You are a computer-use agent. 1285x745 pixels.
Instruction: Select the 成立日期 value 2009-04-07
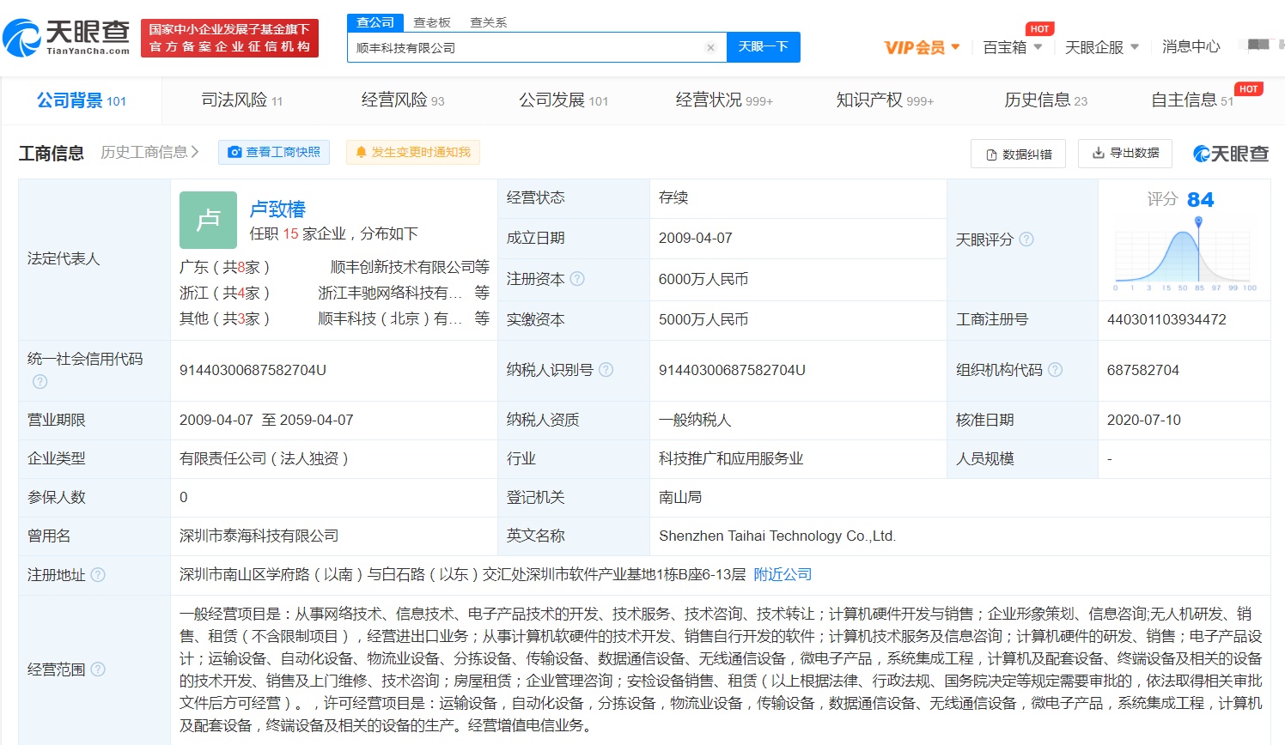coord(695,239)
